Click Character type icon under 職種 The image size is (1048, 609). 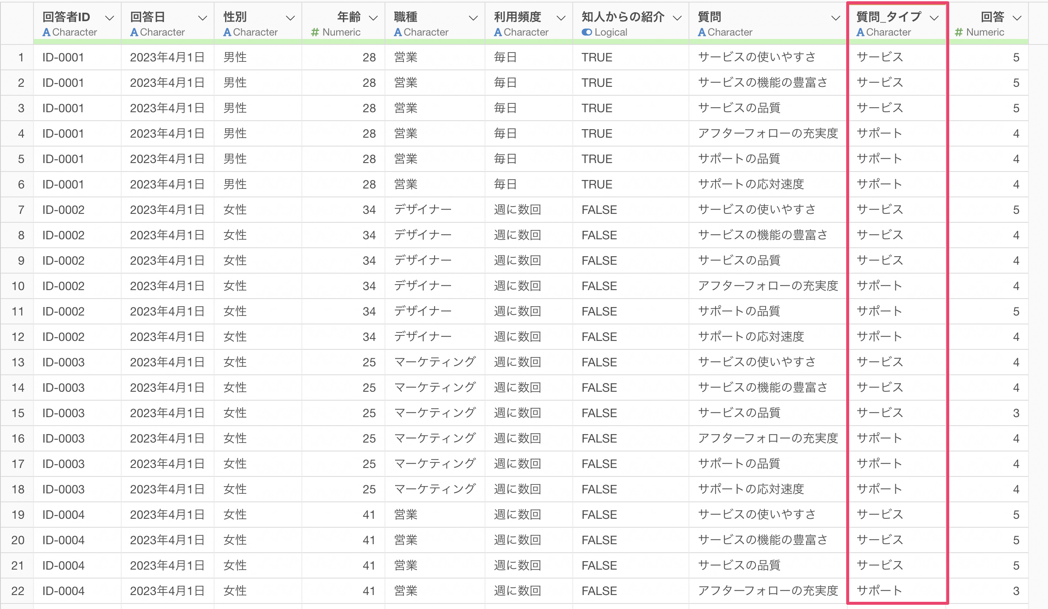tap(398, 32)
